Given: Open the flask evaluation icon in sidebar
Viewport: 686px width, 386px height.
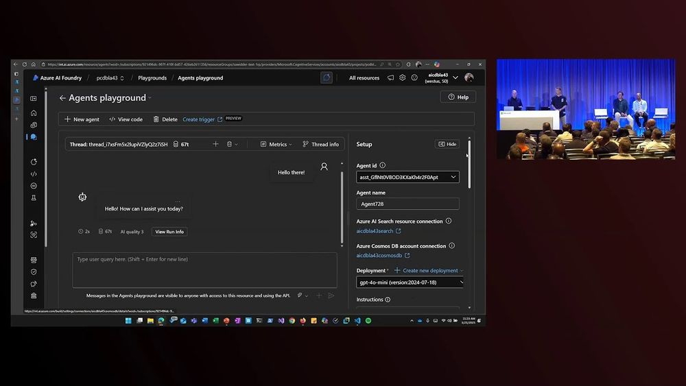Looking at the screenshot, I should point(34,197).
